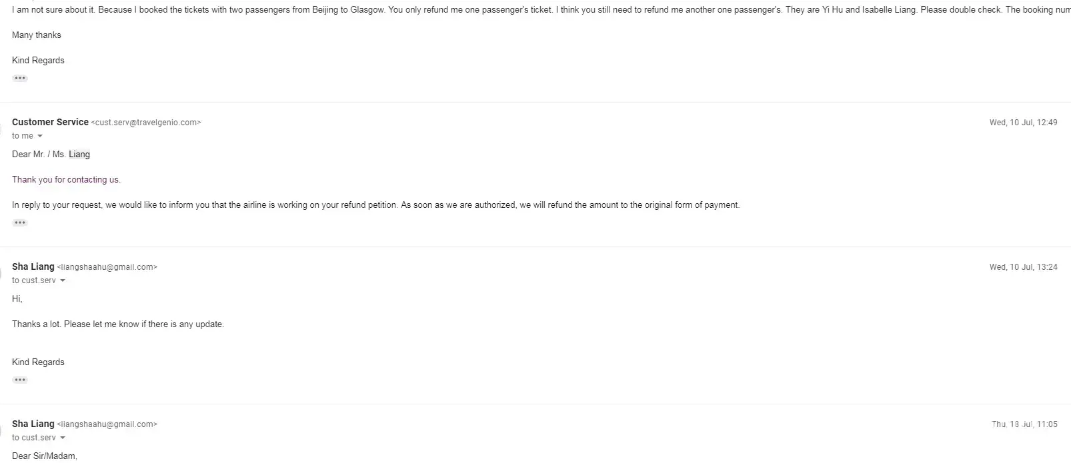Click the Thursday 11:05 timestamp
The width and height of the screenshot is (1071, 463).
(1024, 424)
